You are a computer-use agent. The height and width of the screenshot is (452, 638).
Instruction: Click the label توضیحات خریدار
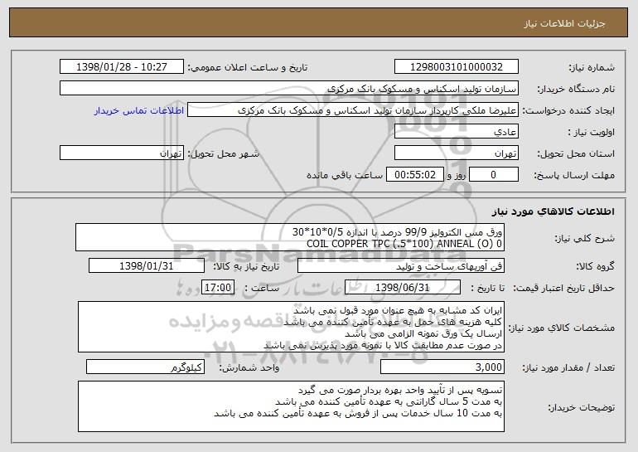click(582, 407)
